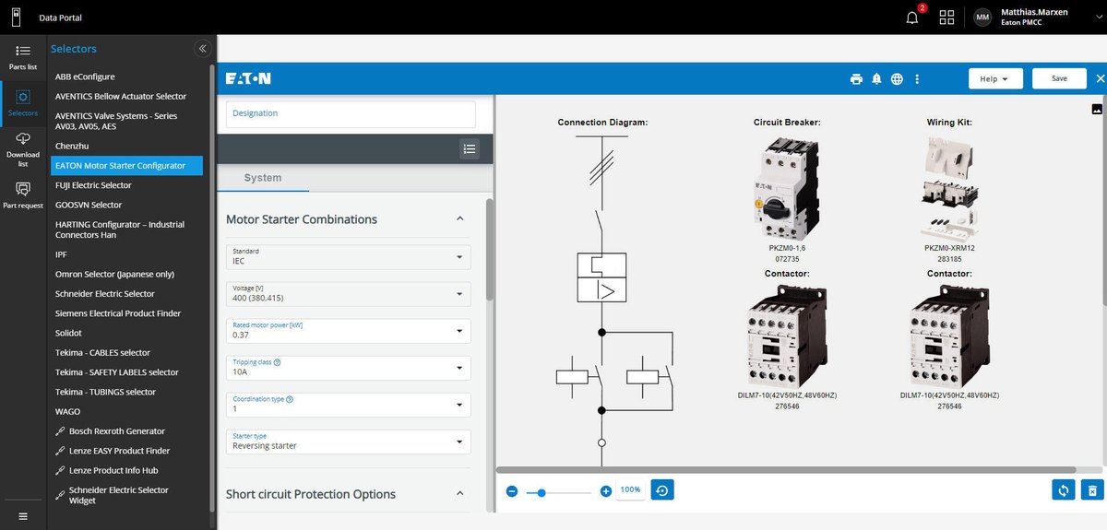Click the zoom slider handle
The image size is (1107, 530).
point(542,492)
